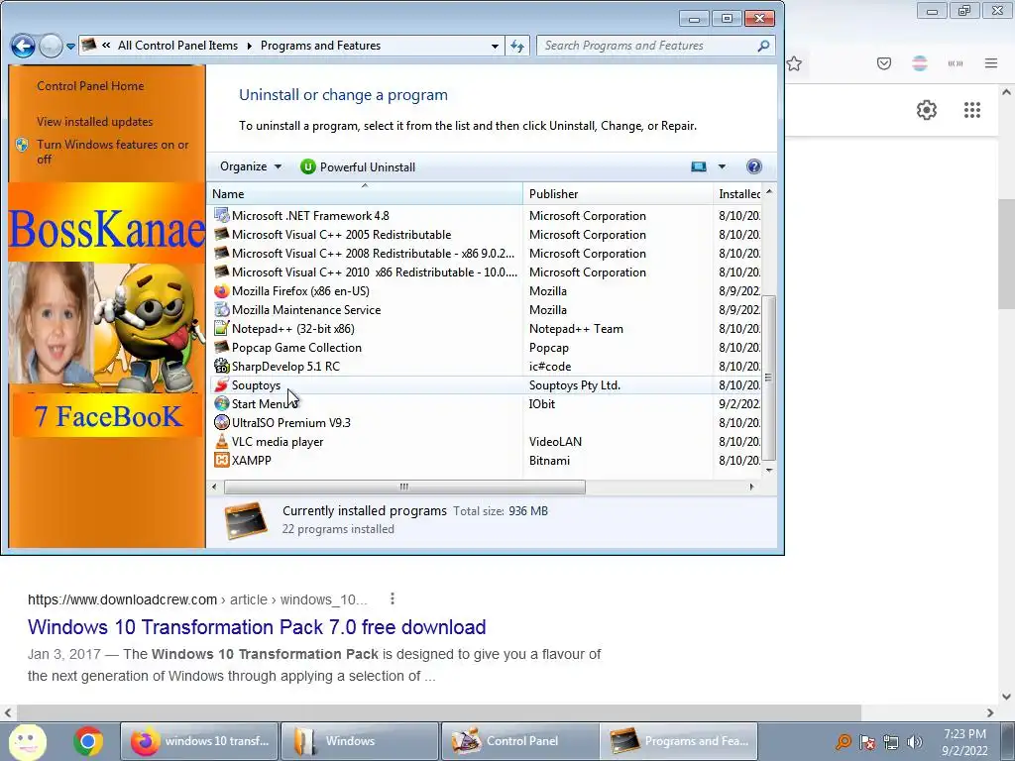The image size is (1015, 761).
Task: Select Visual C++ 2010 Redistributable icon
Action: pos(221,272)
